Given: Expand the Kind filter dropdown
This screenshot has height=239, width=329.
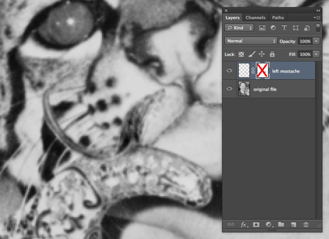Looking at the screenshot, I should click(x=240, y=27).
